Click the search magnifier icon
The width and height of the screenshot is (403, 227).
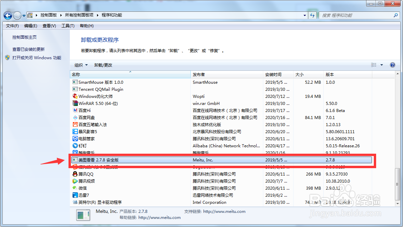coord(396,15)
